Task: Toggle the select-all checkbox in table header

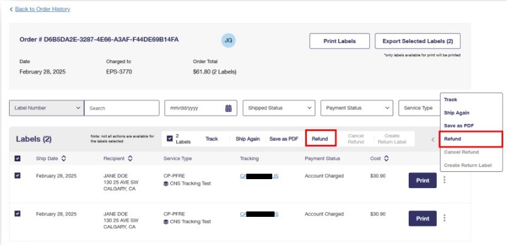Action: click(x=17, y=159)
